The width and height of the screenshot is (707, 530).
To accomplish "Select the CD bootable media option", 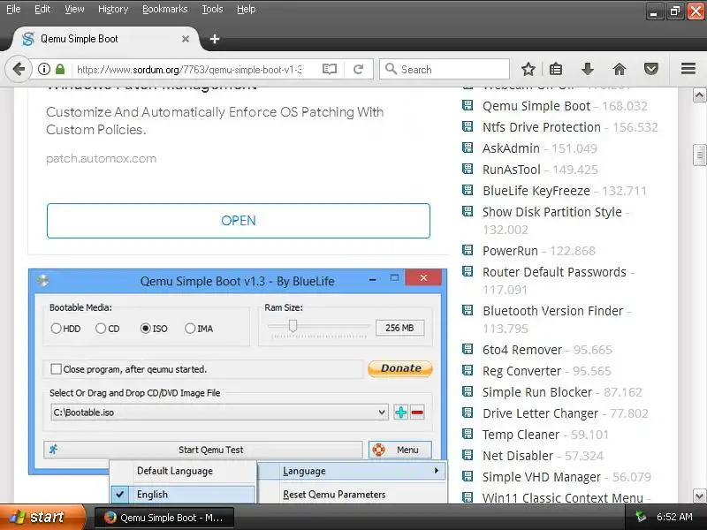I will pos(101,329).
